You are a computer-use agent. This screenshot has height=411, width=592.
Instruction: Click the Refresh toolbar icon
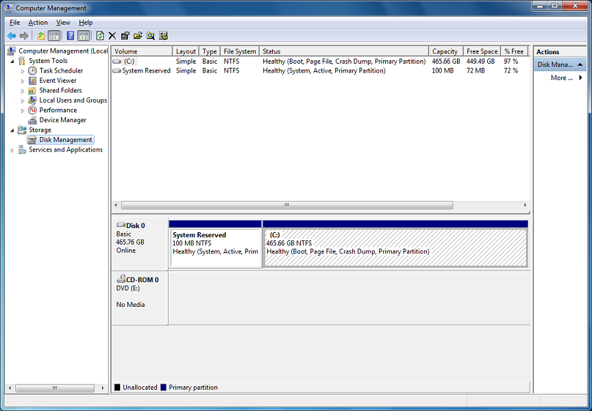(x=100, y=35)
